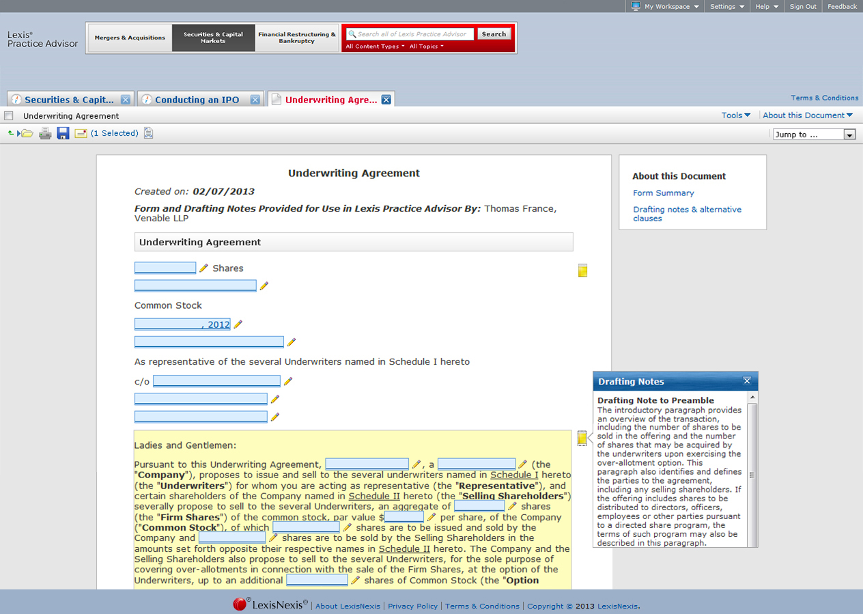Click the add-to-folder icon in the toolbar
Image resolution: width=863 pixels, height=614 pixels.
(20, 133)
